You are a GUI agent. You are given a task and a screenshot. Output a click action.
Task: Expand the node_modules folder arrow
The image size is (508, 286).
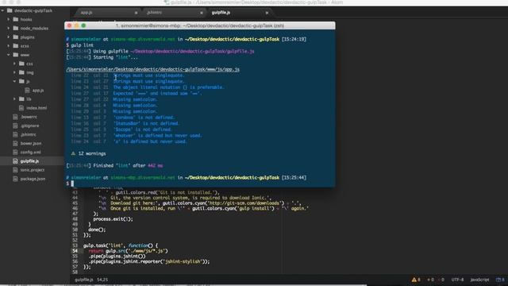[x=9, y=29]
